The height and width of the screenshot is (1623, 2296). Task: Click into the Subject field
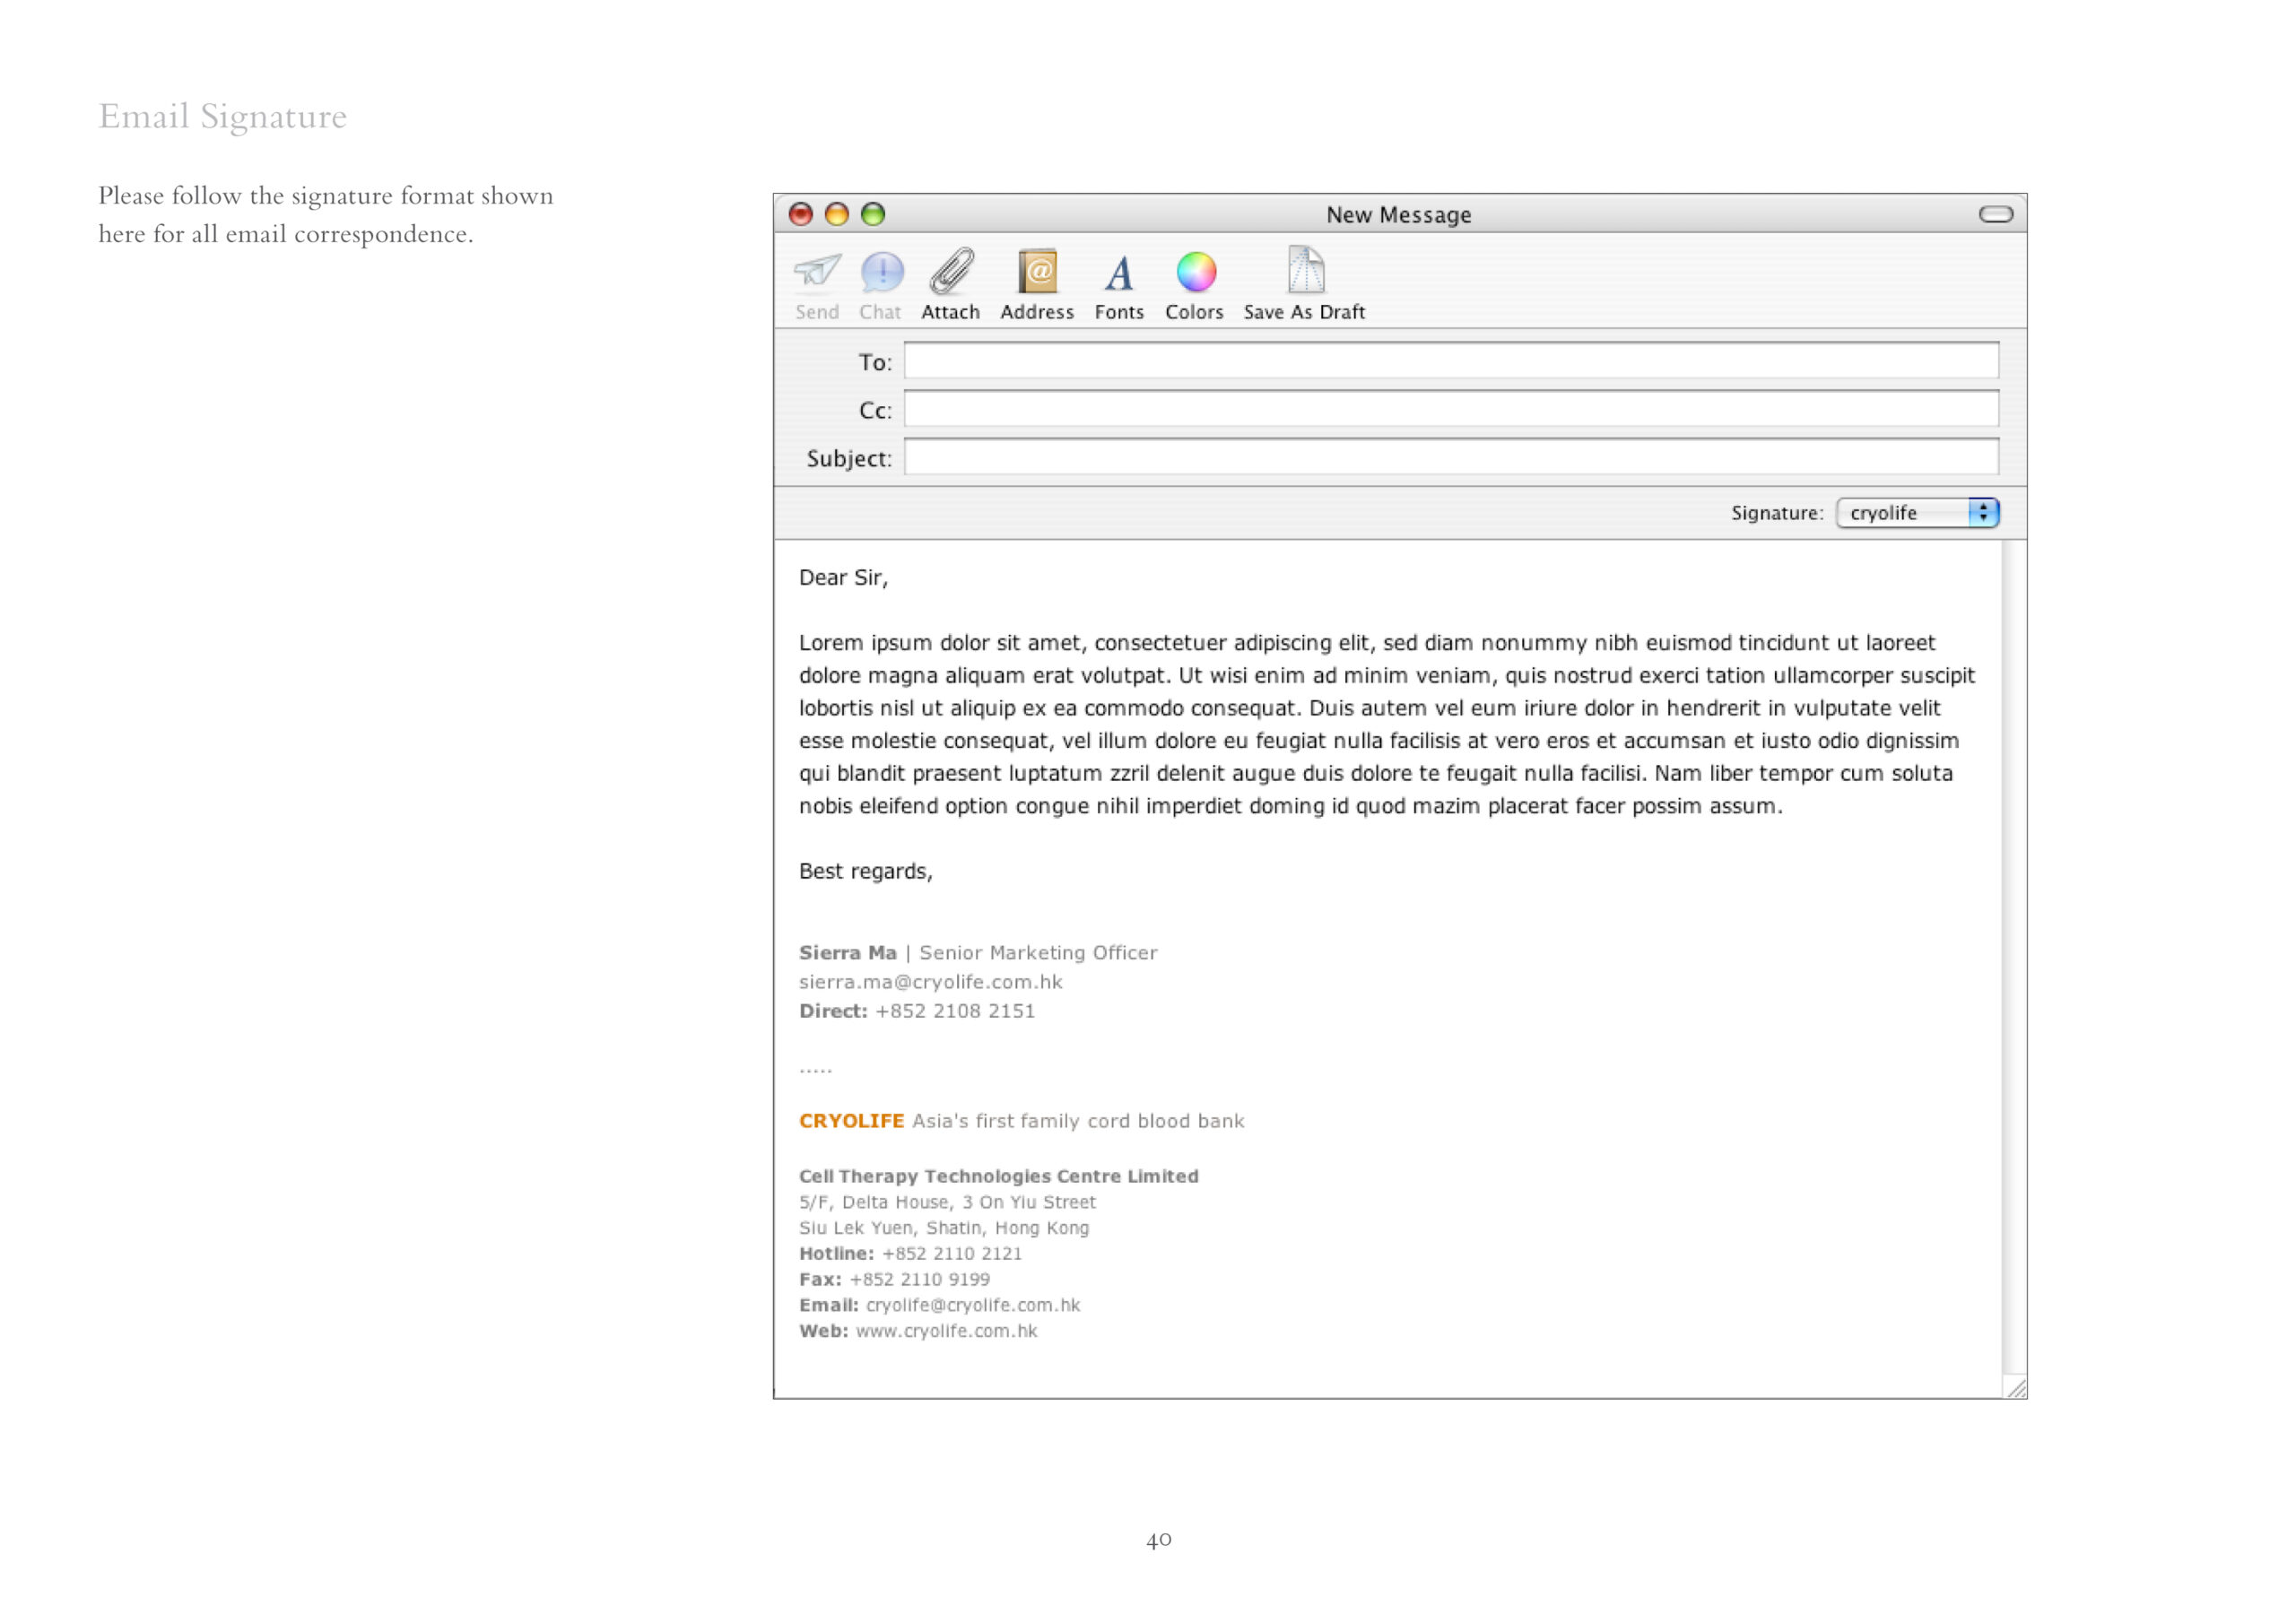[1451, 457]
